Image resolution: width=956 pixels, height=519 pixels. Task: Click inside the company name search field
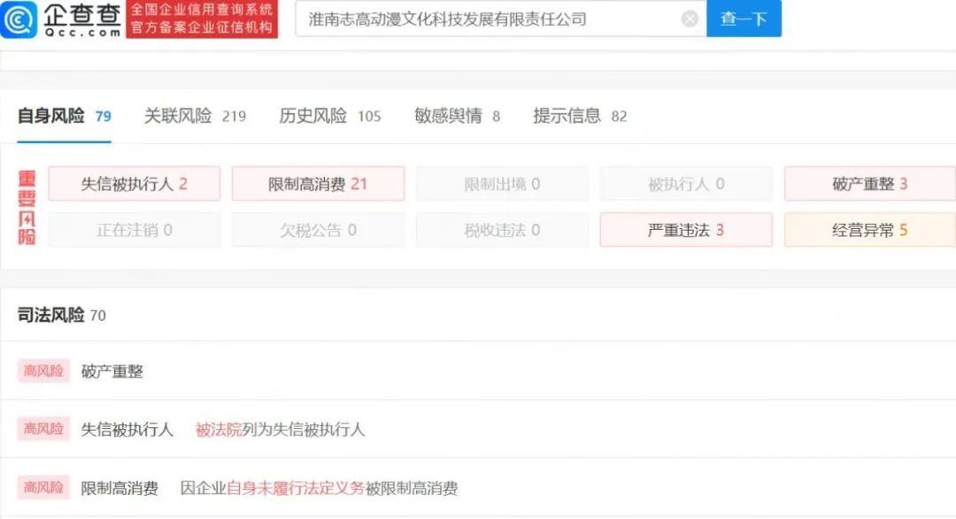pyautogui.click(x=487, y=19)
